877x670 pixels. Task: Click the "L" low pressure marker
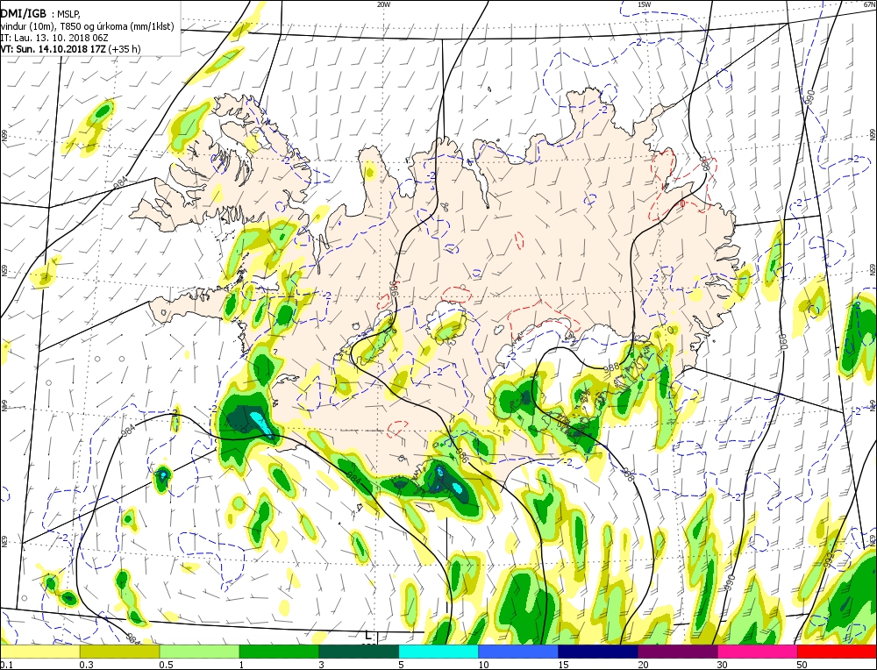point(367,635)
